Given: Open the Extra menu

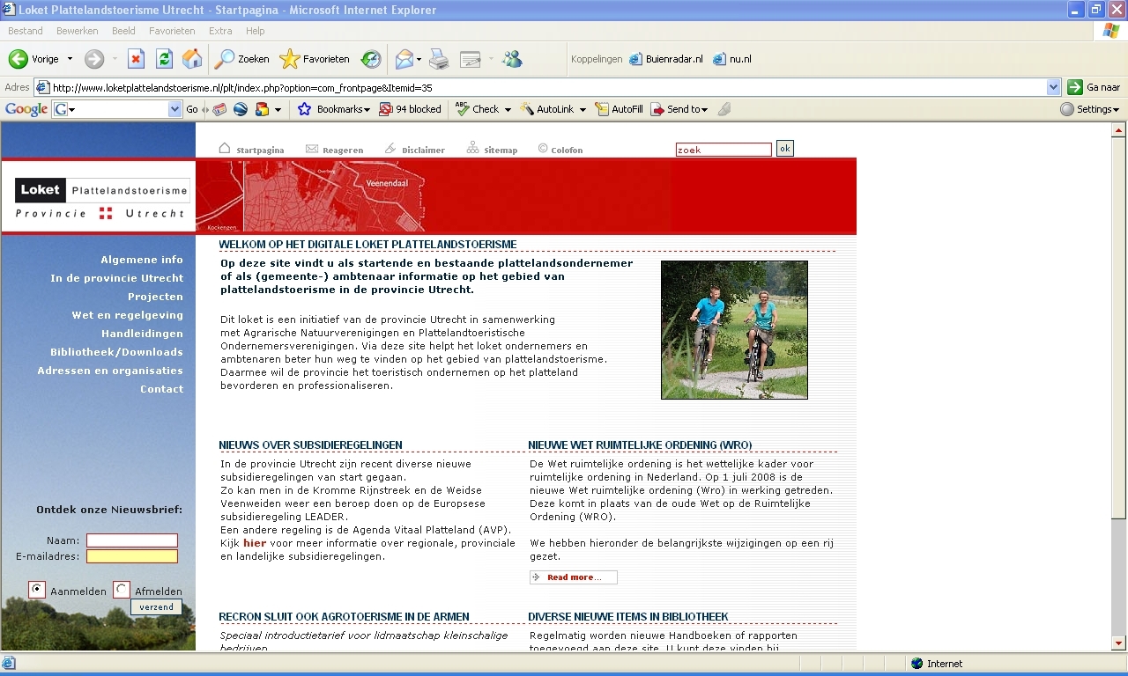Looking at the screenshot, I should click(x=220, y=31).
